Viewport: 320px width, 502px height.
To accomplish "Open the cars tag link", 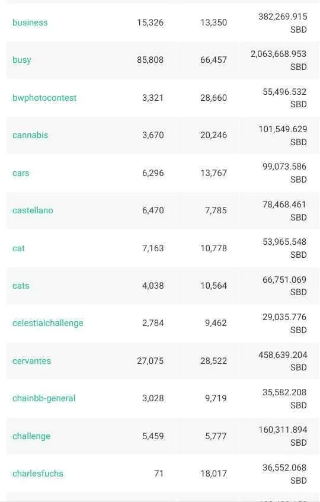I will tap(21, 173).
